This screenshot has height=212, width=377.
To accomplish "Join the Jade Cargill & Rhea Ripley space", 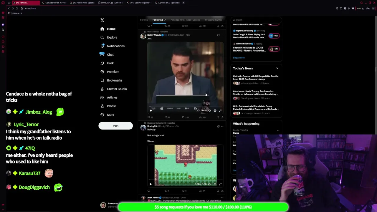I will click(274, 36).
